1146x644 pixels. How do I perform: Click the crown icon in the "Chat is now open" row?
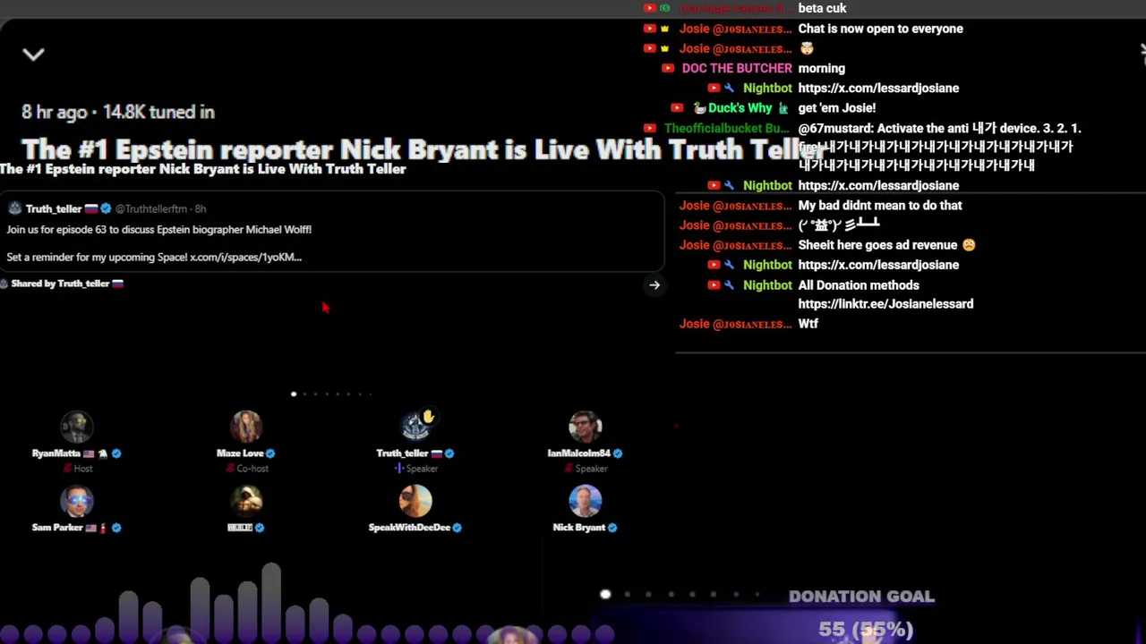pyautogui.click(x=665, y=29)
